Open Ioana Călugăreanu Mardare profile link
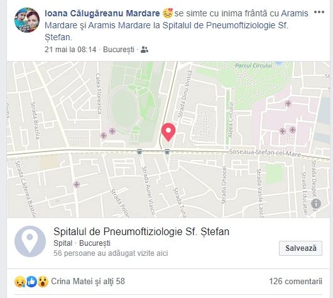The width and height of the screenshot is (333, 298). (102, 13)
